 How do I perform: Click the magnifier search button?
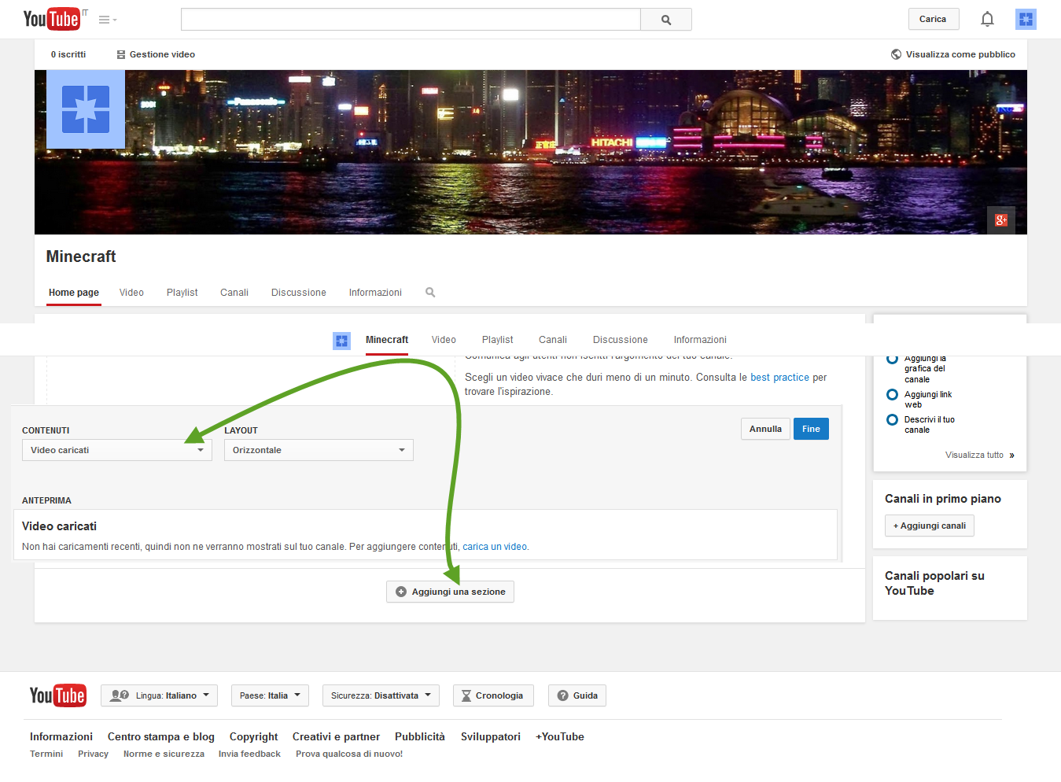click(665, 20)
